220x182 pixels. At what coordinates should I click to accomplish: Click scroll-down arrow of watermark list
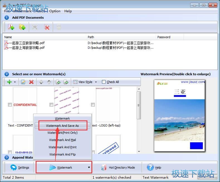tap(139, 152)
